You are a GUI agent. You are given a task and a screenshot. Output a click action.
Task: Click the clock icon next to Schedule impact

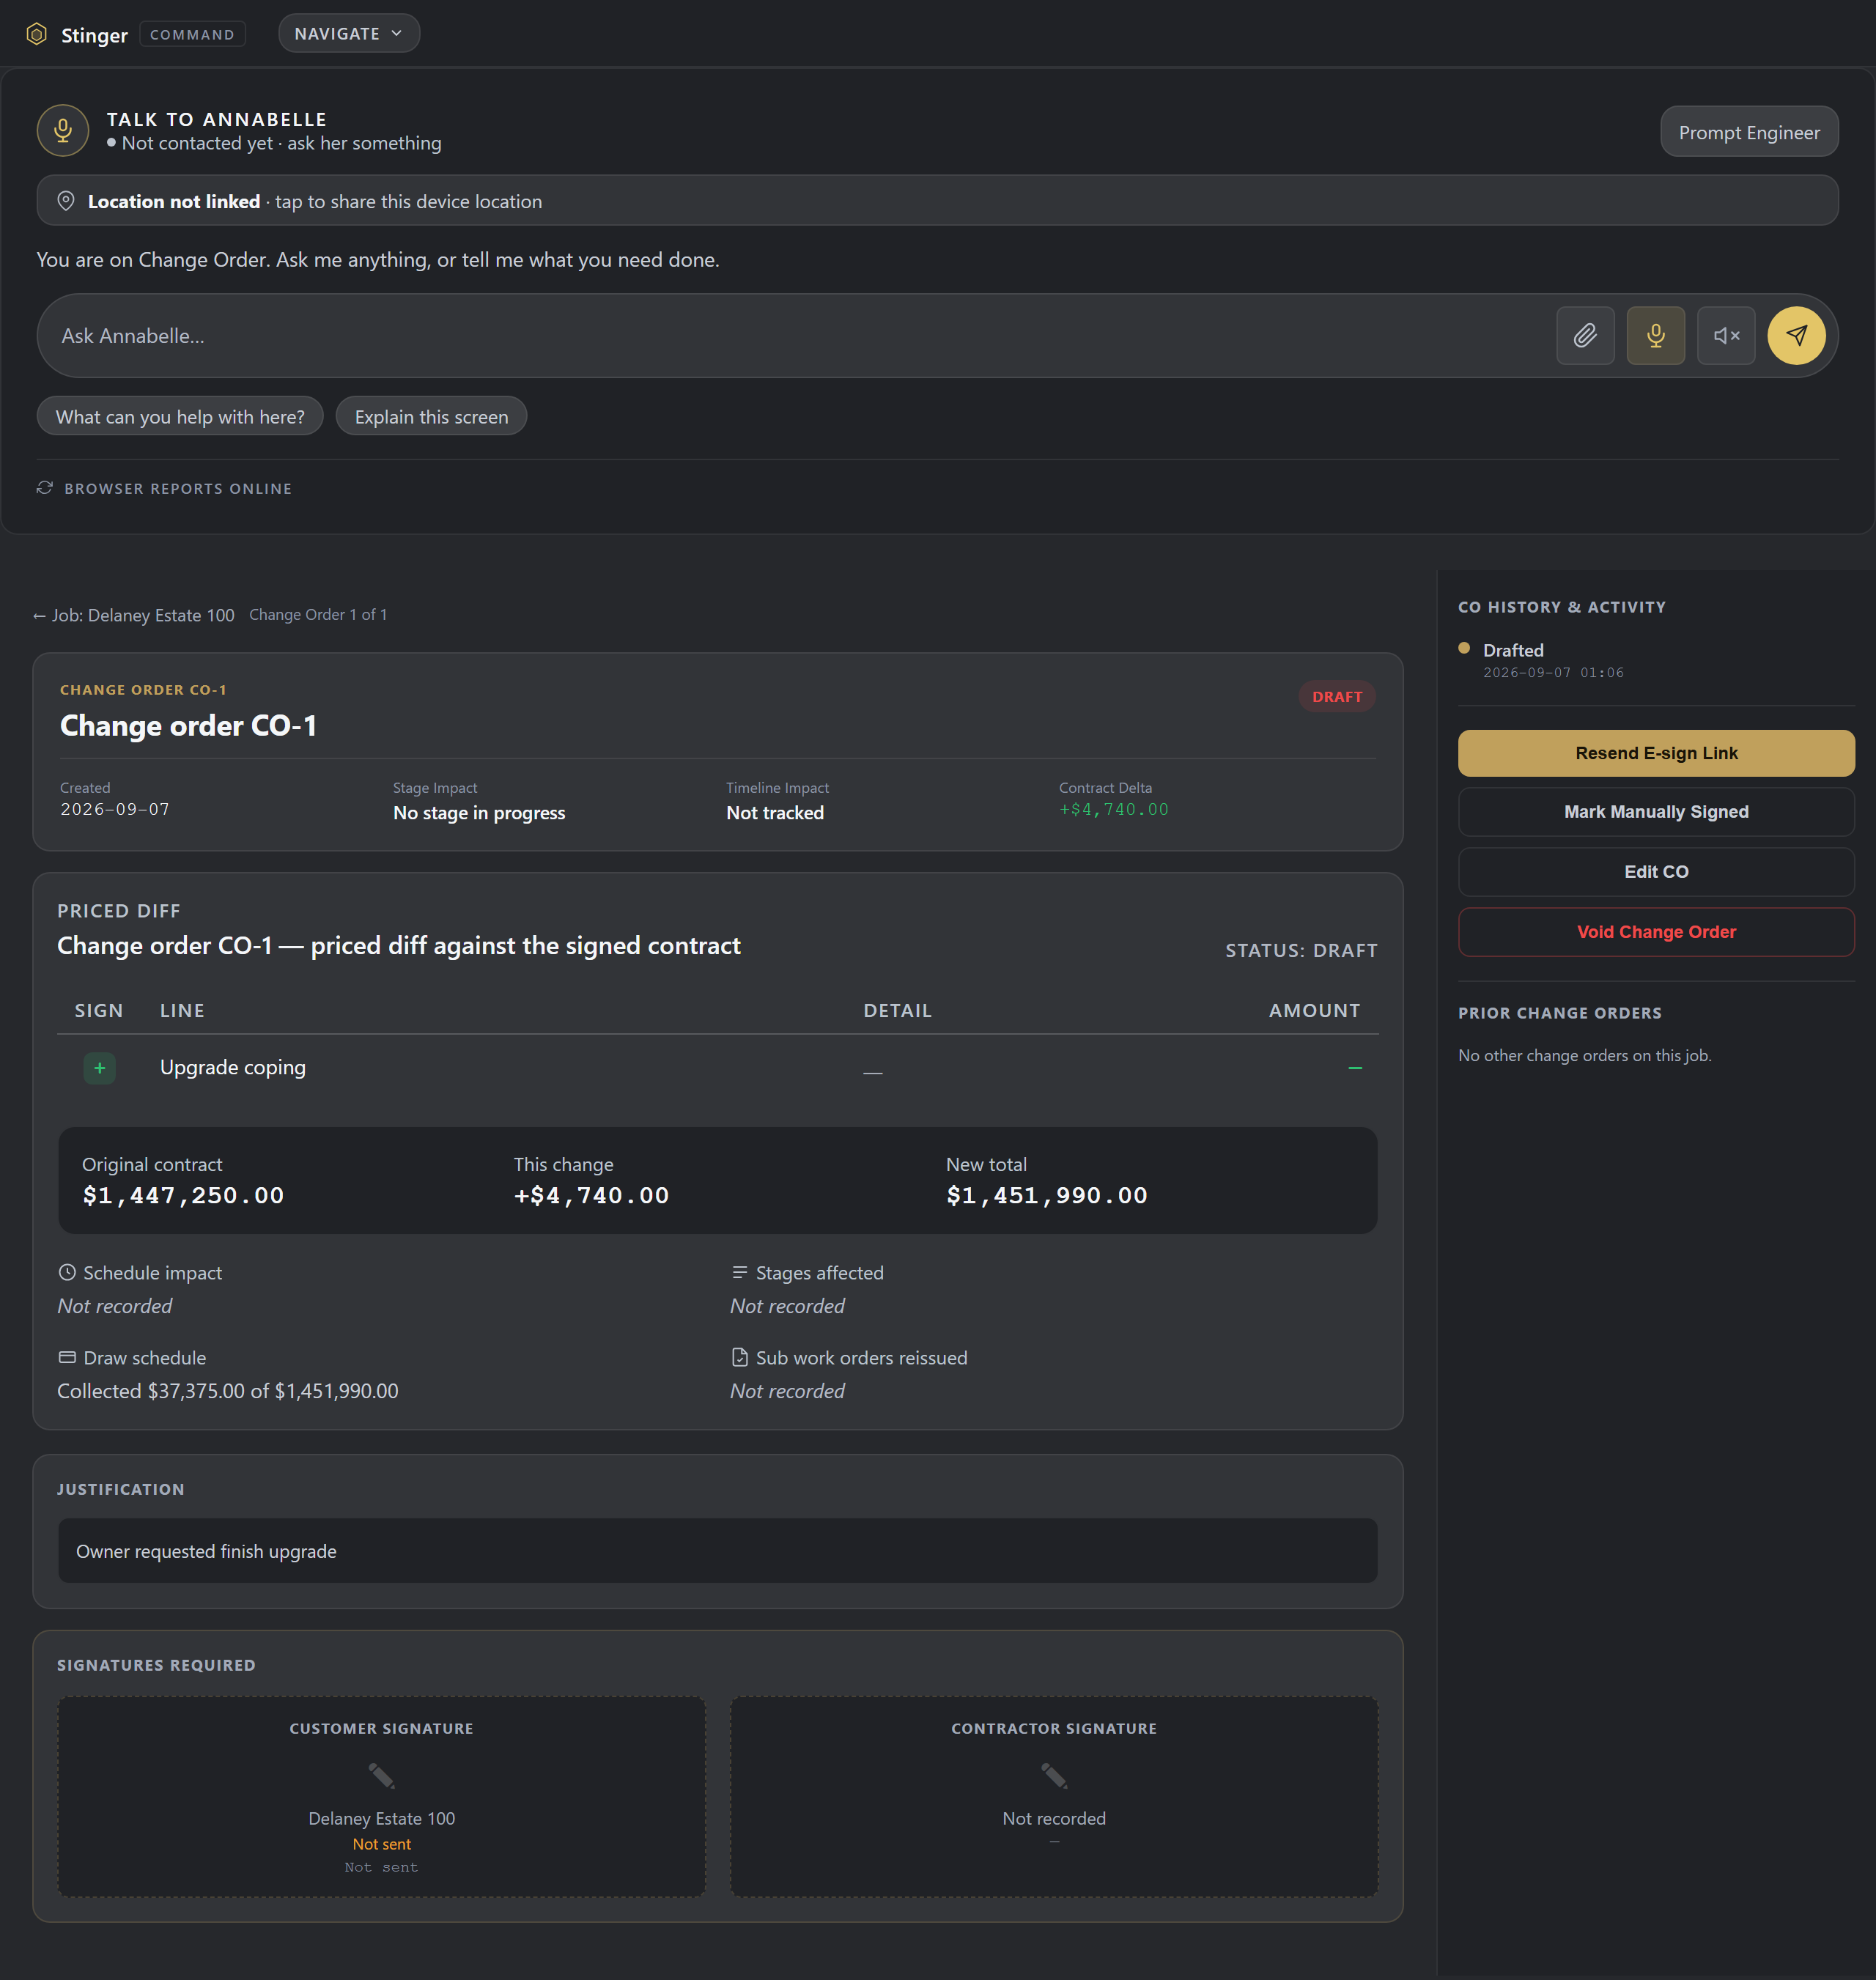(67, 1272)
